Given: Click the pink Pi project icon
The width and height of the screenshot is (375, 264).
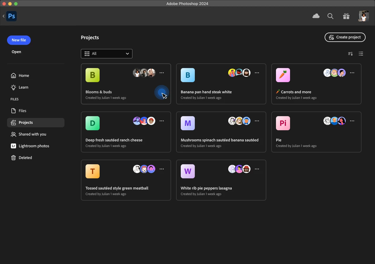Looking at the screenshot, I should click(283, 123).
